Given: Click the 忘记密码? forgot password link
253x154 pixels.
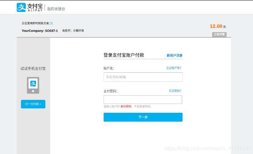Looking at the screenshot, I should click(175, 91).
